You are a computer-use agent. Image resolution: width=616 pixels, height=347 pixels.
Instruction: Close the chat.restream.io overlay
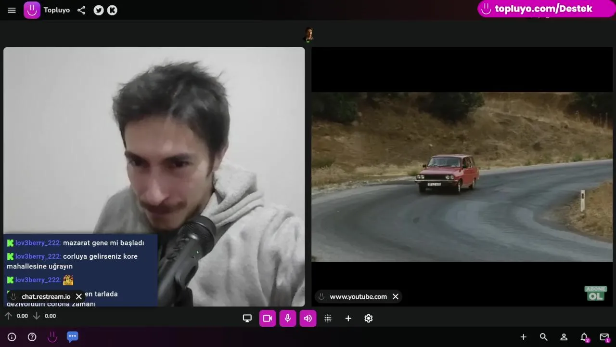(x=79, y=296)
